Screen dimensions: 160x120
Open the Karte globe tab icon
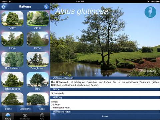42,115
